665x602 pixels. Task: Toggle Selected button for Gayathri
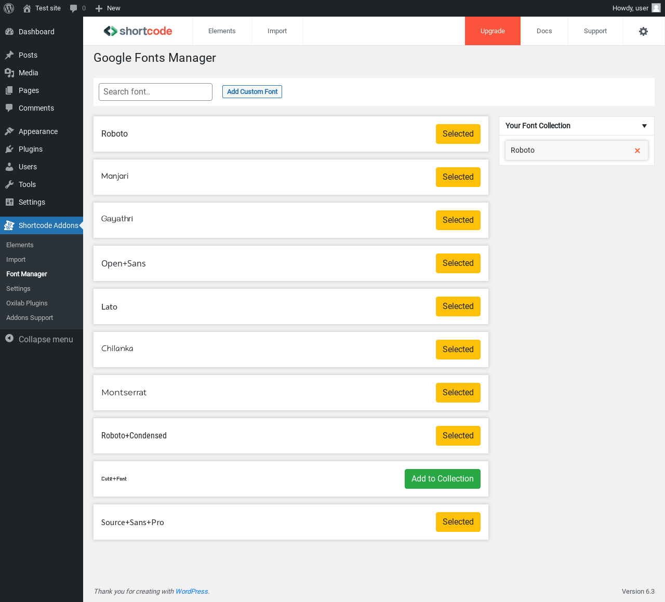pos(458,220)
